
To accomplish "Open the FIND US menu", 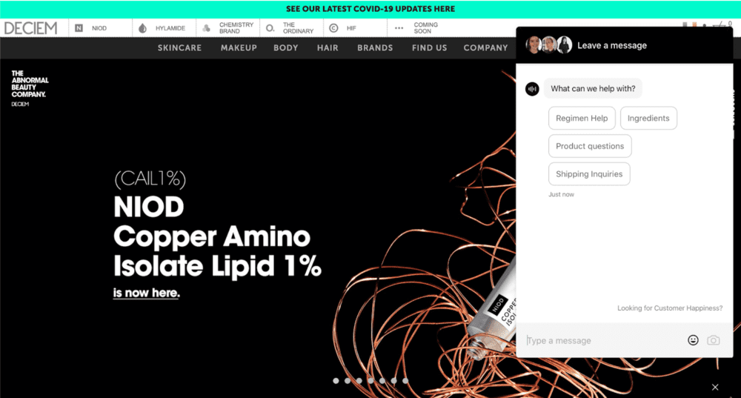I will [429, 47].
